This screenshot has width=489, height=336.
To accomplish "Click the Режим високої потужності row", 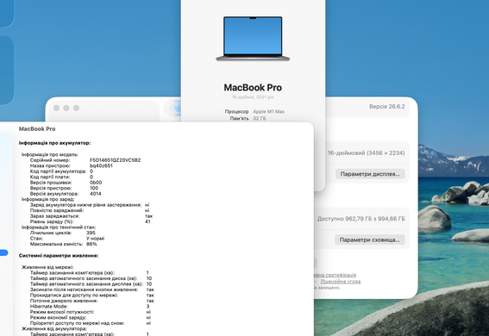I will [x=91, y=312].
